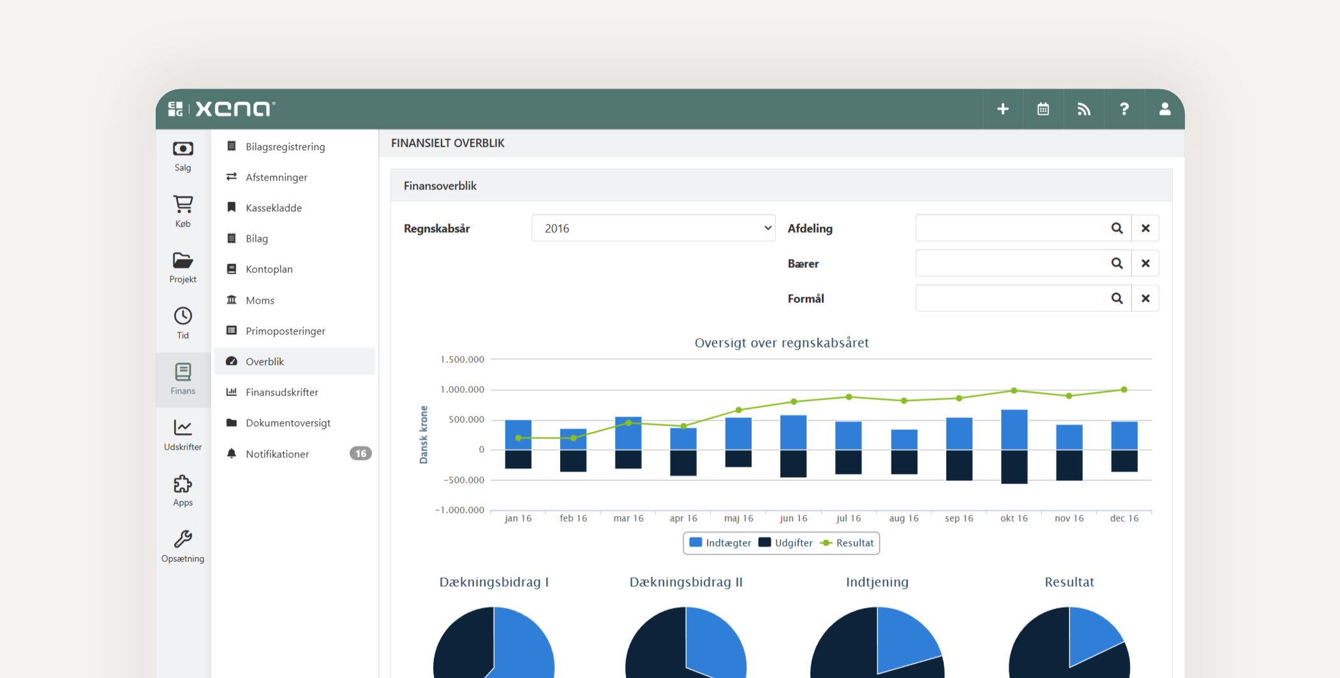The image size is (1340, 678).
Task: Click the jun 16 expenses bar
Action: point(793,464)
